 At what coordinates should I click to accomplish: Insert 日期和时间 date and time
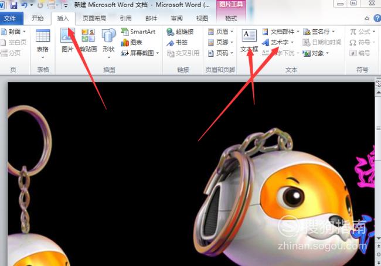322,42
